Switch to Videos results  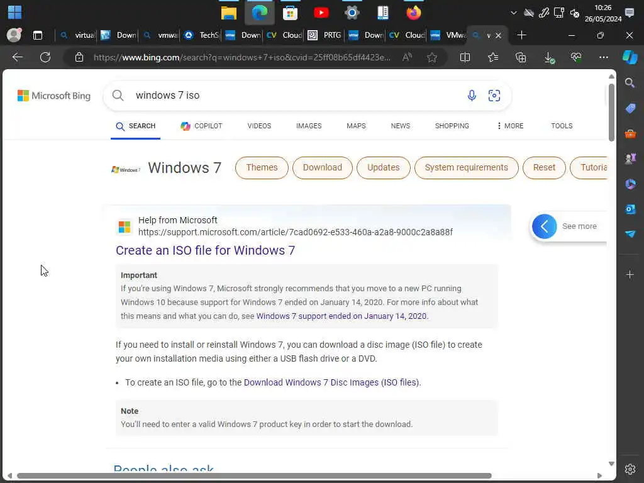(x=259, y=126)
